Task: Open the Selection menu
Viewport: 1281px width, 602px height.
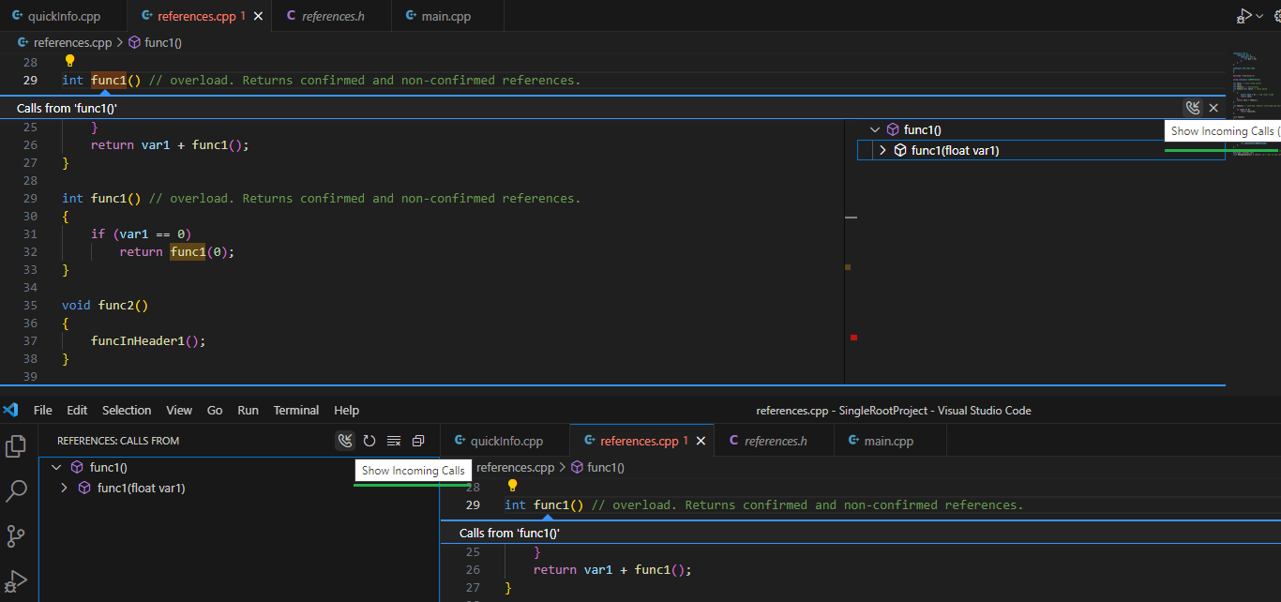Action: 127,410
